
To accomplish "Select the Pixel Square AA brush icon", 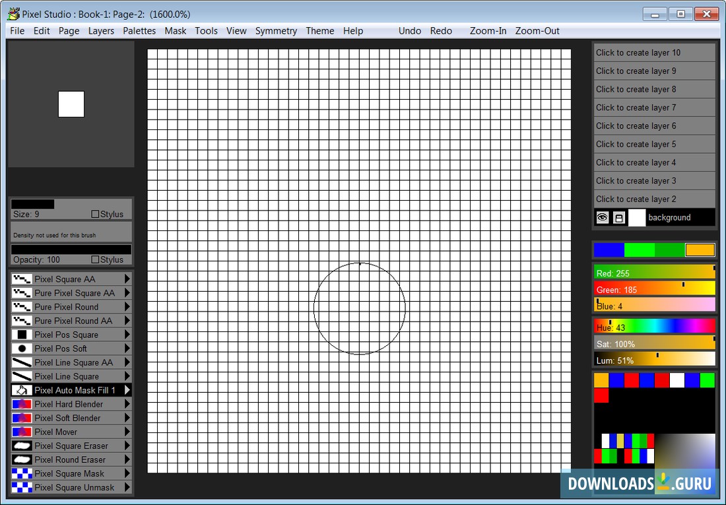I will click(x=22, y=279).
